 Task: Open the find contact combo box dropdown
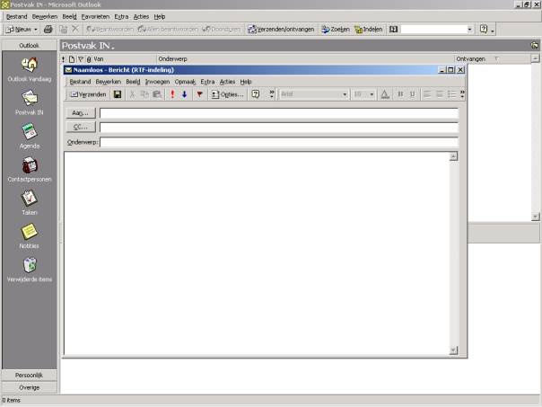coord(469,30)
